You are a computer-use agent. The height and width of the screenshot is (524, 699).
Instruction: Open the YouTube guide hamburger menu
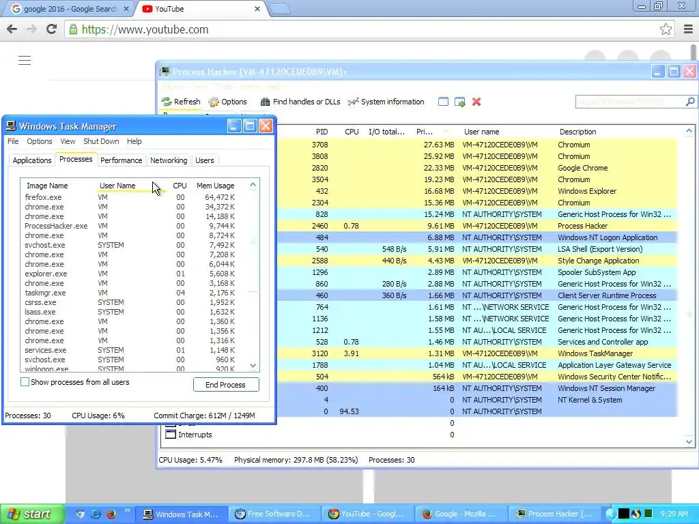click(x=25, y=60)
